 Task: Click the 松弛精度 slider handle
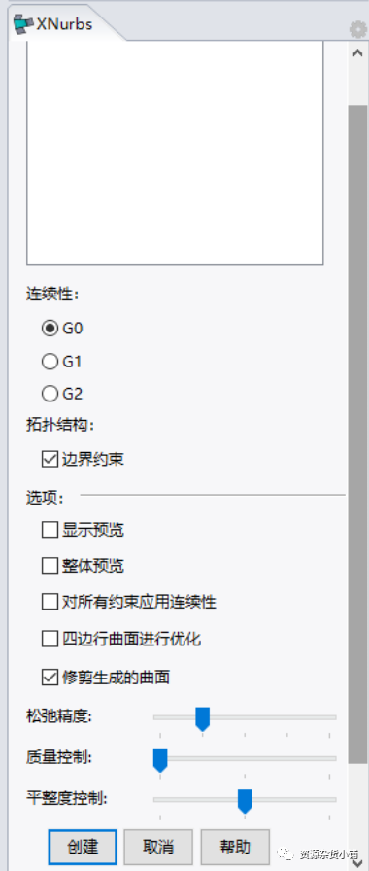203,718
